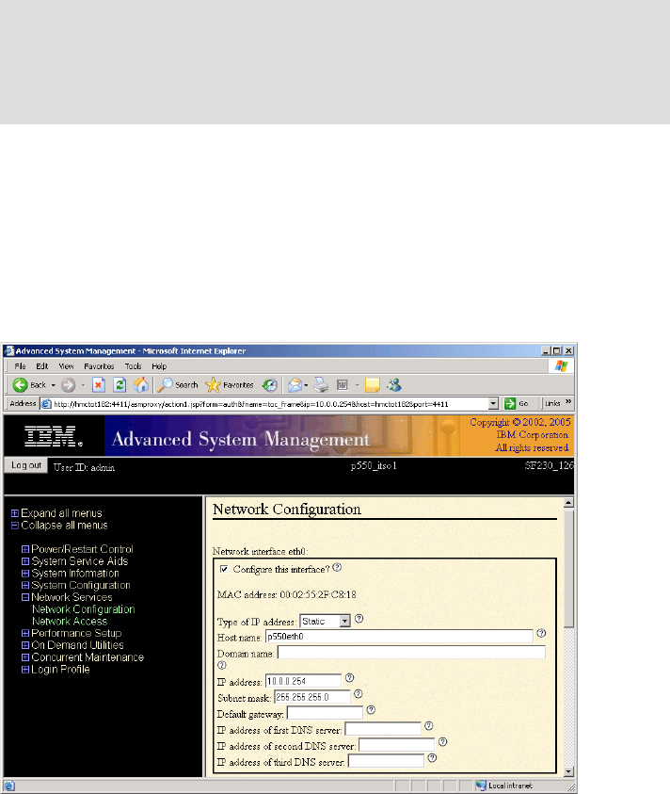Expand Login Profile menu
670x794 pixels.
tap(25, 670)
